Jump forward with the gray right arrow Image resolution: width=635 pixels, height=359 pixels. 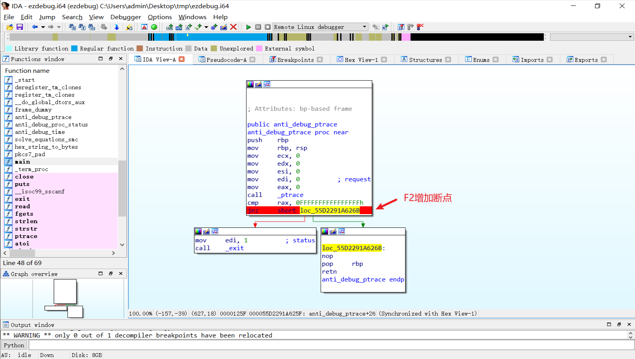coord(51,27)
